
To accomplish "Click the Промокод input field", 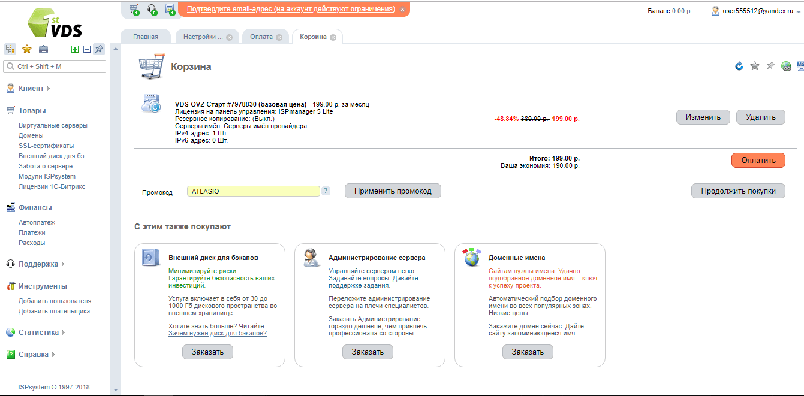I will click(253, 191).
